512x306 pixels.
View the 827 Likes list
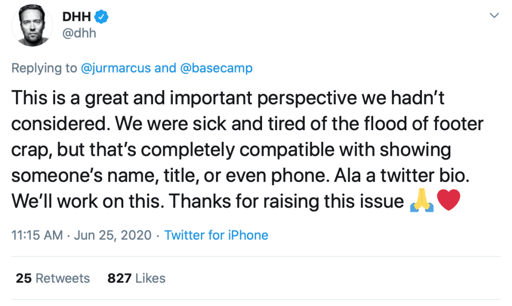point(136,278)
